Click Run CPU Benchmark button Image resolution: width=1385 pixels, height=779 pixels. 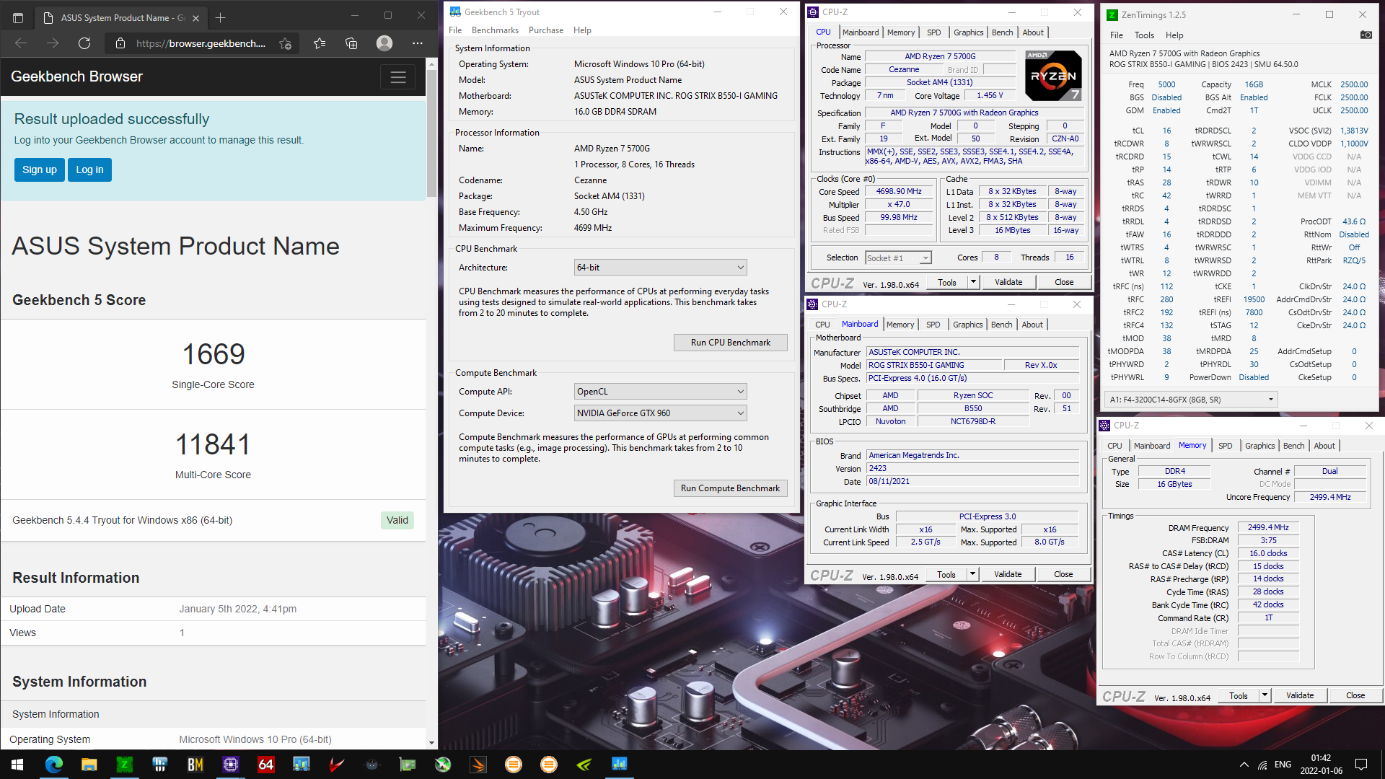click(730, 343)
